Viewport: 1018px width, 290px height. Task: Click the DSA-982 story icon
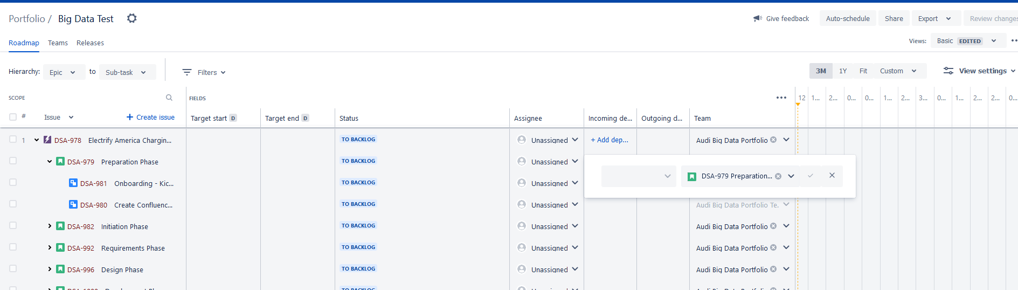click(x=60, y=226)
